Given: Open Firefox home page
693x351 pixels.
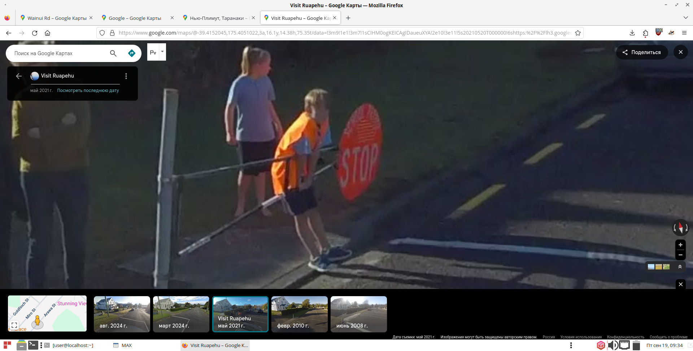Looking at the screenshot, I should [x=47, y=33].
